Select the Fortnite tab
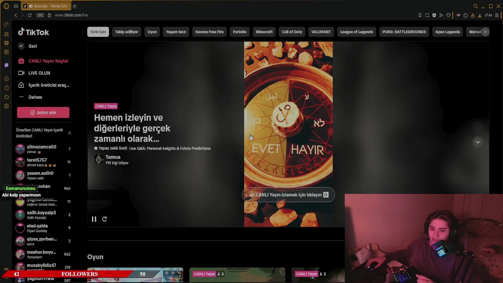The height and width of the screenshot is (283, 503). pyautogui.click(x=240, y=32)
